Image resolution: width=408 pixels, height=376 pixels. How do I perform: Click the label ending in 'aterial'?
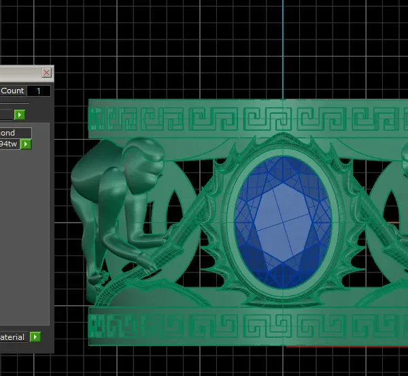click(12, 337)
